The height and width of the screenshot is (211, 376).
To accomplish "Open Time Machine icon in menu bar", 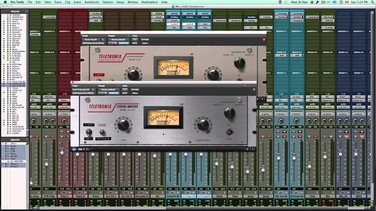I will coord(341,2).
